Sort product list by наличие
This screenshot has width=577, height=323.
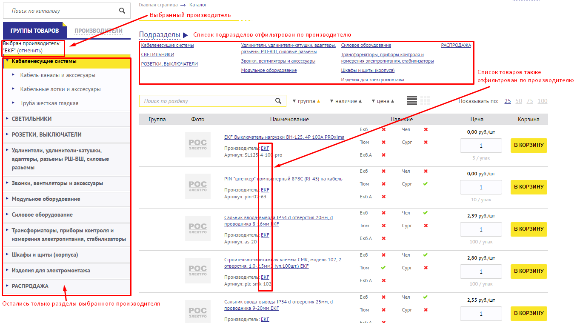[346, 101]
